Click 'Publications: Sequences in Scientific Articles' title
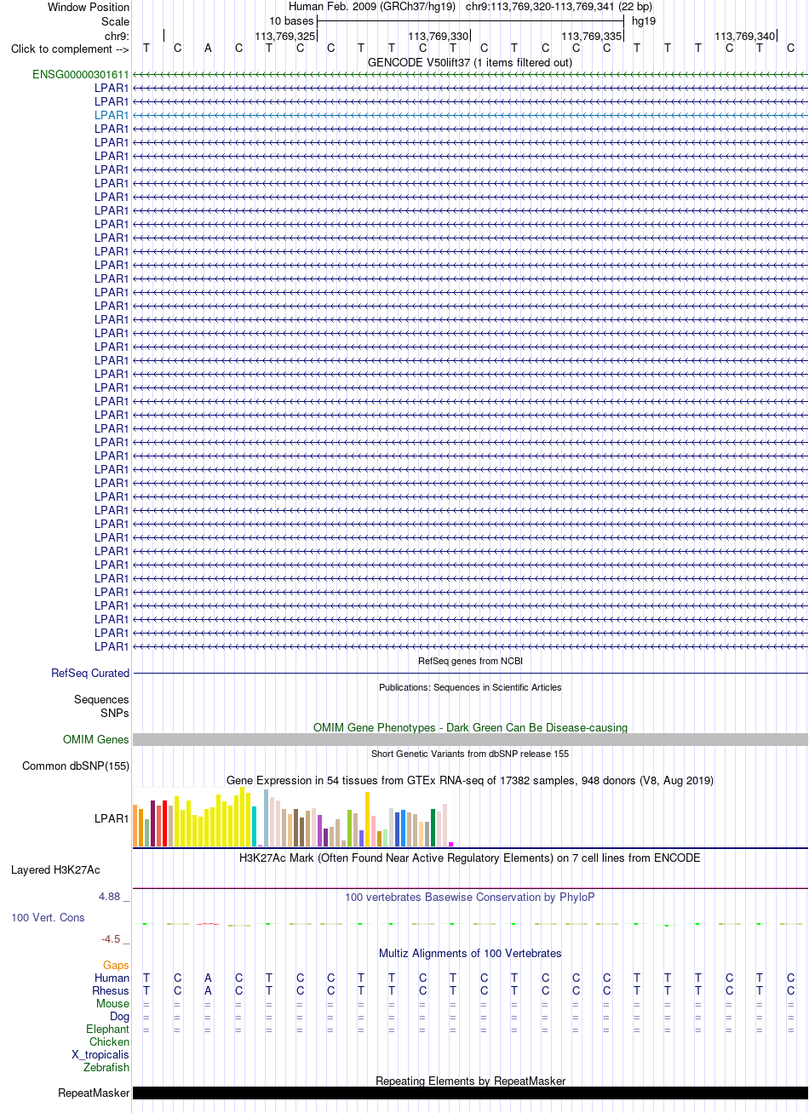The height and width of the screenshot is (1113, 809). pos(470,687)
